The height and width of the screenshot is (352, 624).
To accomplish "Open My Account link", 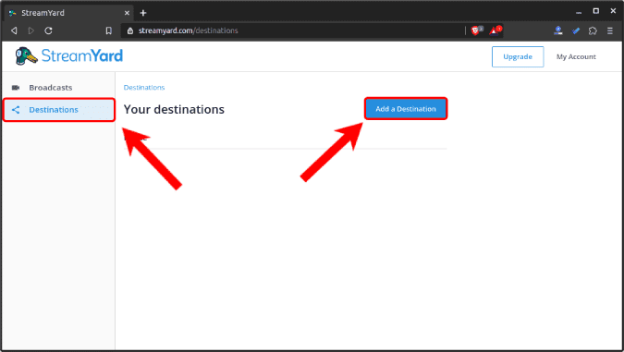I will 576,56.
